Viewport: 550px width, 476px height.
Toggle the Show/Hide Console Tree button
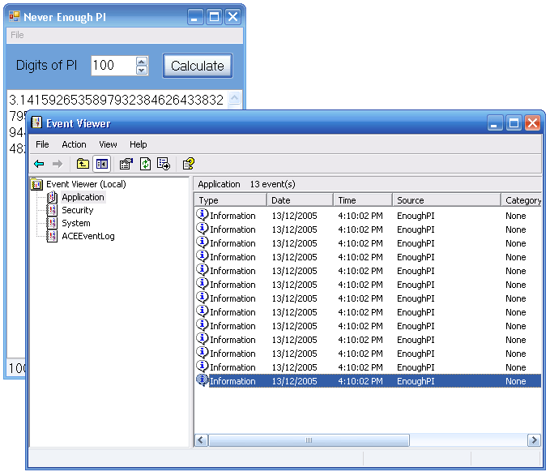[x=102, y=164]
